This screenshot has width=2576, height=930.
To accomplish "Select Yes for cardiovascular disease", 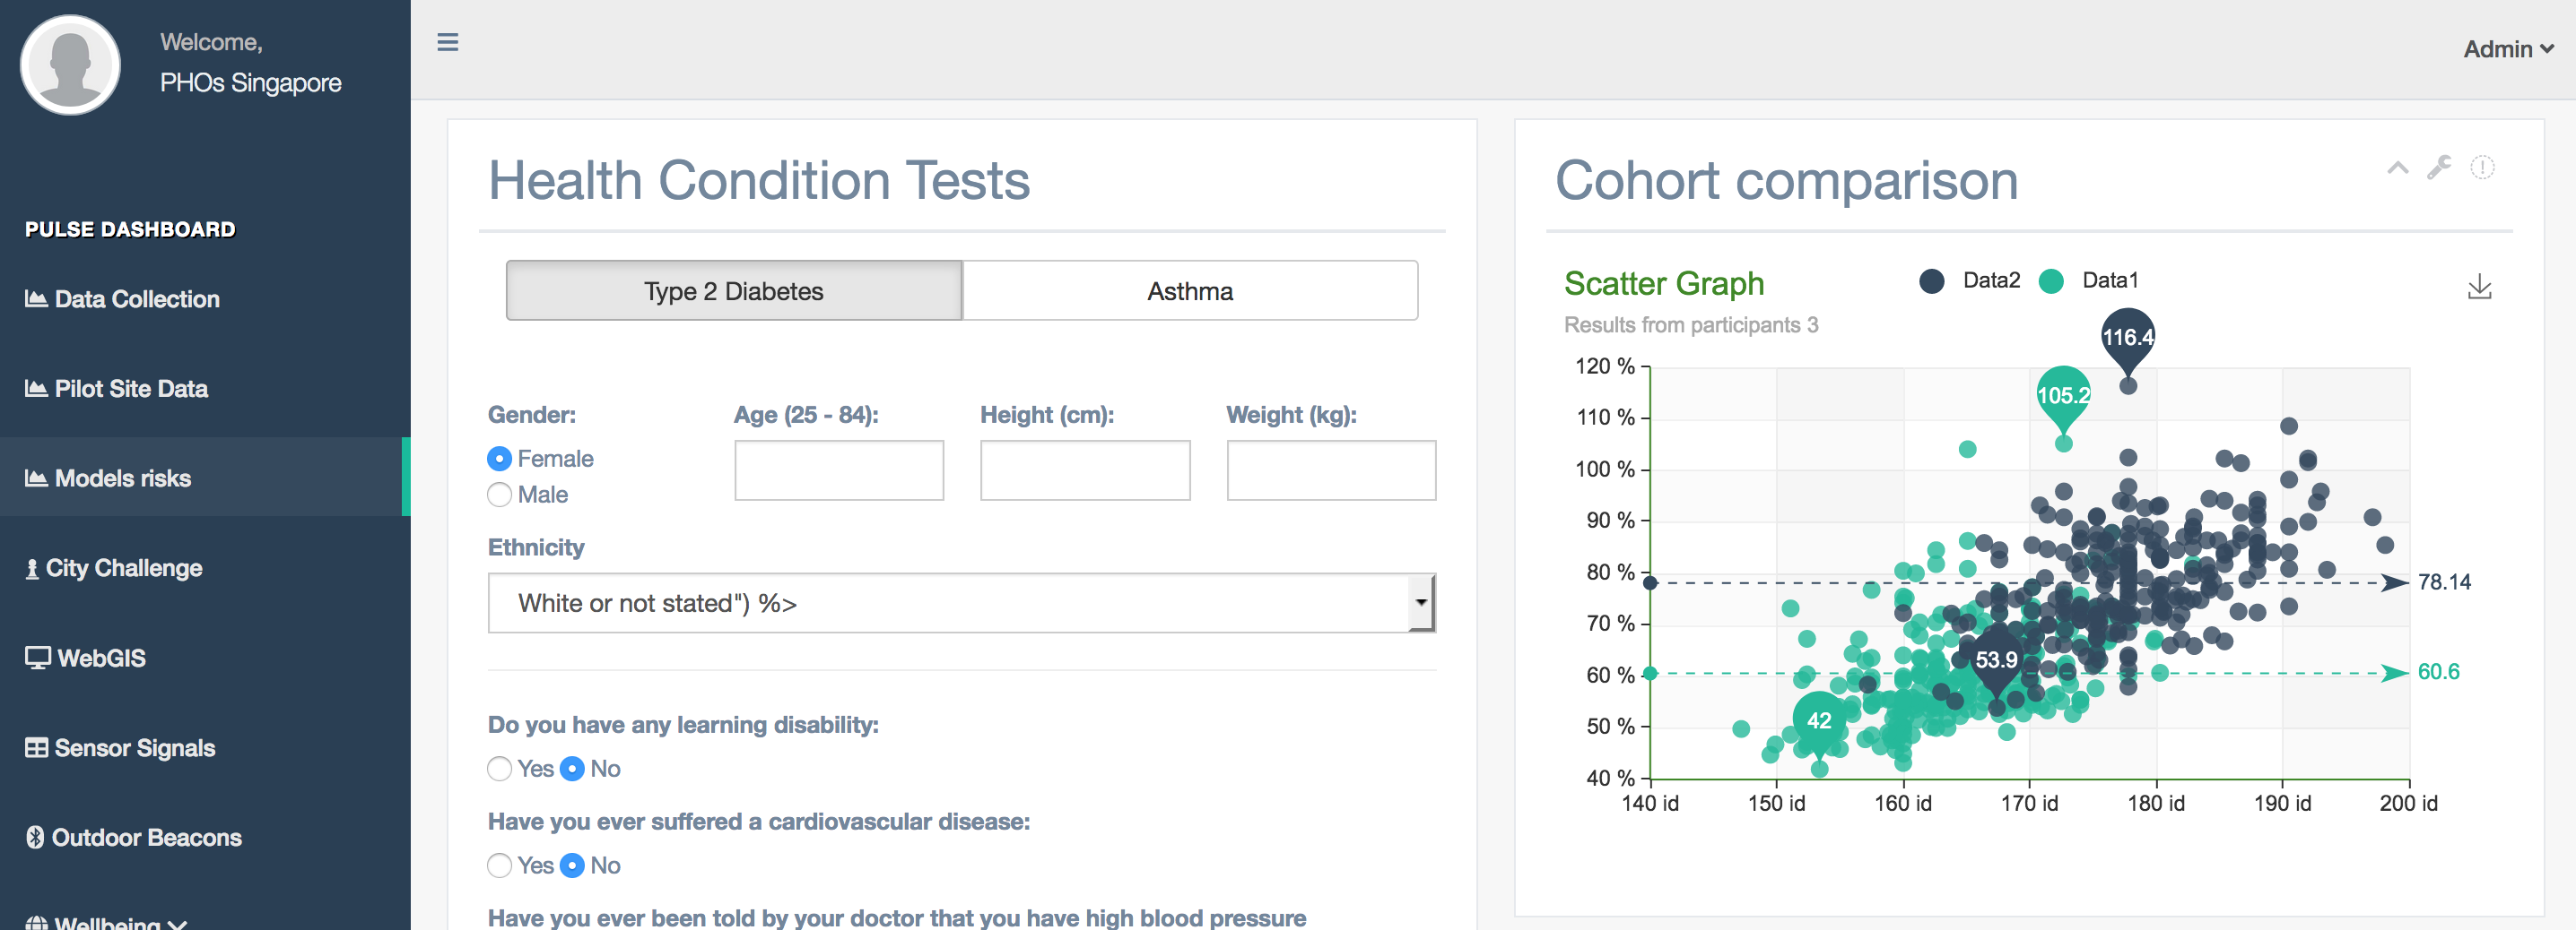I will (x=499, y=865).
